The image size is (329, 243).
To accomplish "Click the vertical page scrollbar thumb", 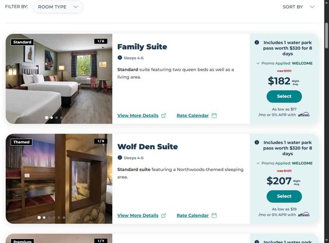I will [x=326, y=35].
